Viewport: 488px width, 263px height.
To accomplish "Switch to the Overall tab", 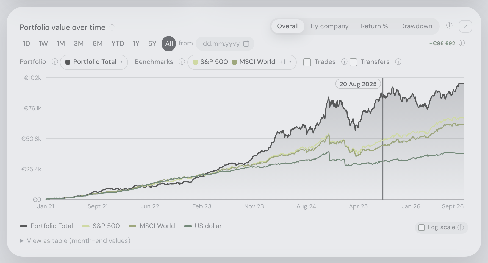I will pyautogui.click(x=288, y=26).
